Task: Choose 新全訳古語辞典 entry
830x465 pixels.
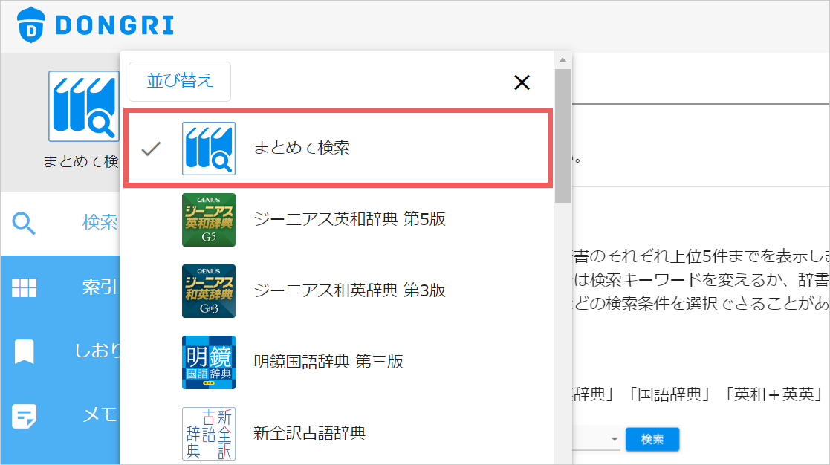Action: pyautogui.click(x=310, y=433)
